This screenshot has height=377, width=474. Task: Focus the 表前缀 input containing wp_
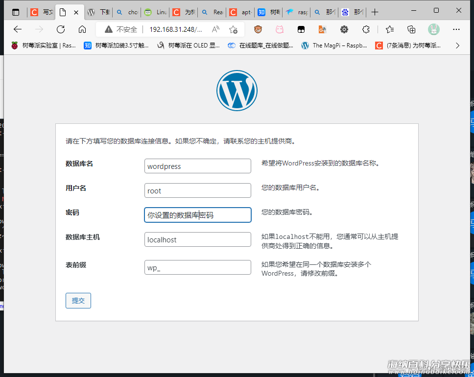[x=198, y=267]
